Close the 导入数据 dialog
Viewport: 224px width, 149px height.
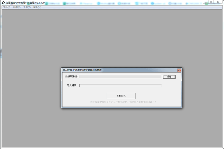pyautogui.click(x=179, y=70)
